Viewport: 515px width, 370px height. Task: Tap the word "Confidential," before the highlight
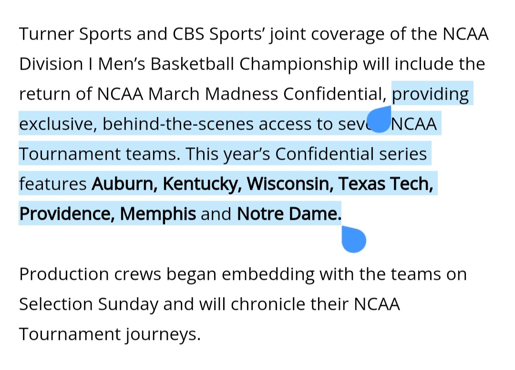[335, 94]
